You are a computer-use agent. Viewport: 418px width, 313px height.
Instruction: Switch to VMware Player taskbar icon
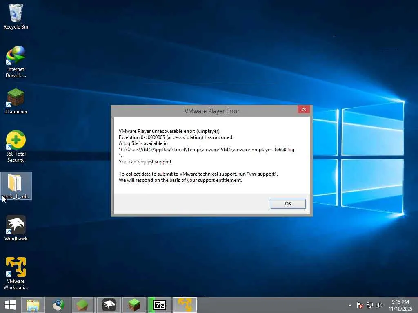click(x=185, y=305)
